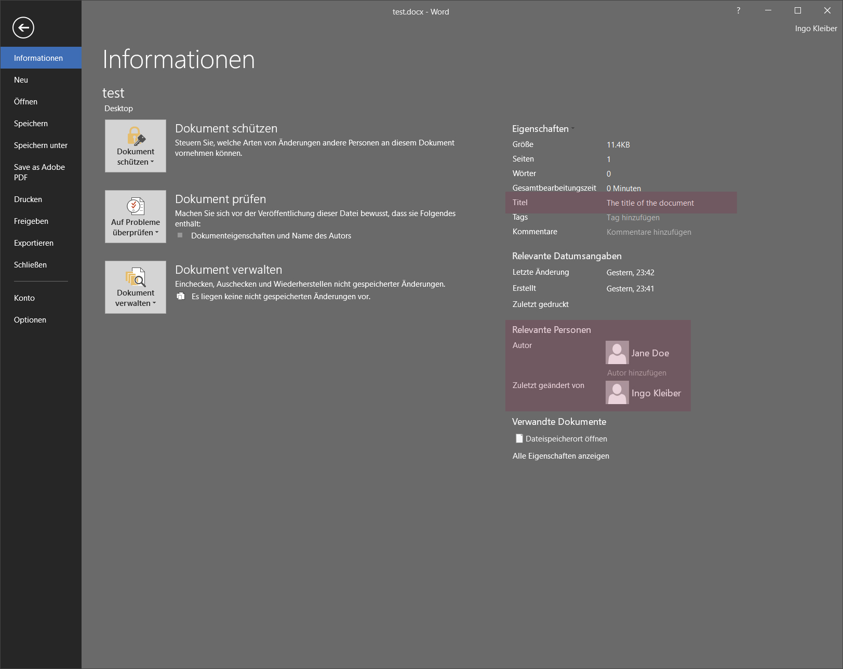Open Word Optionen
843x669 pixels.
click(41, 319)
